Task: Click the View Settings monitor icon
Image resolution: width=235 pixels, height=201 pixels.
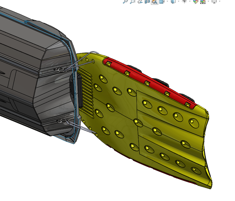Action: click(214, 1)
